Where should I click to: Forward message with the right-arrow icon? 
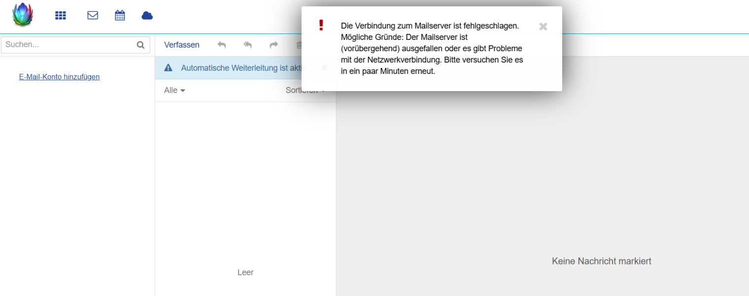coord(273,45)
